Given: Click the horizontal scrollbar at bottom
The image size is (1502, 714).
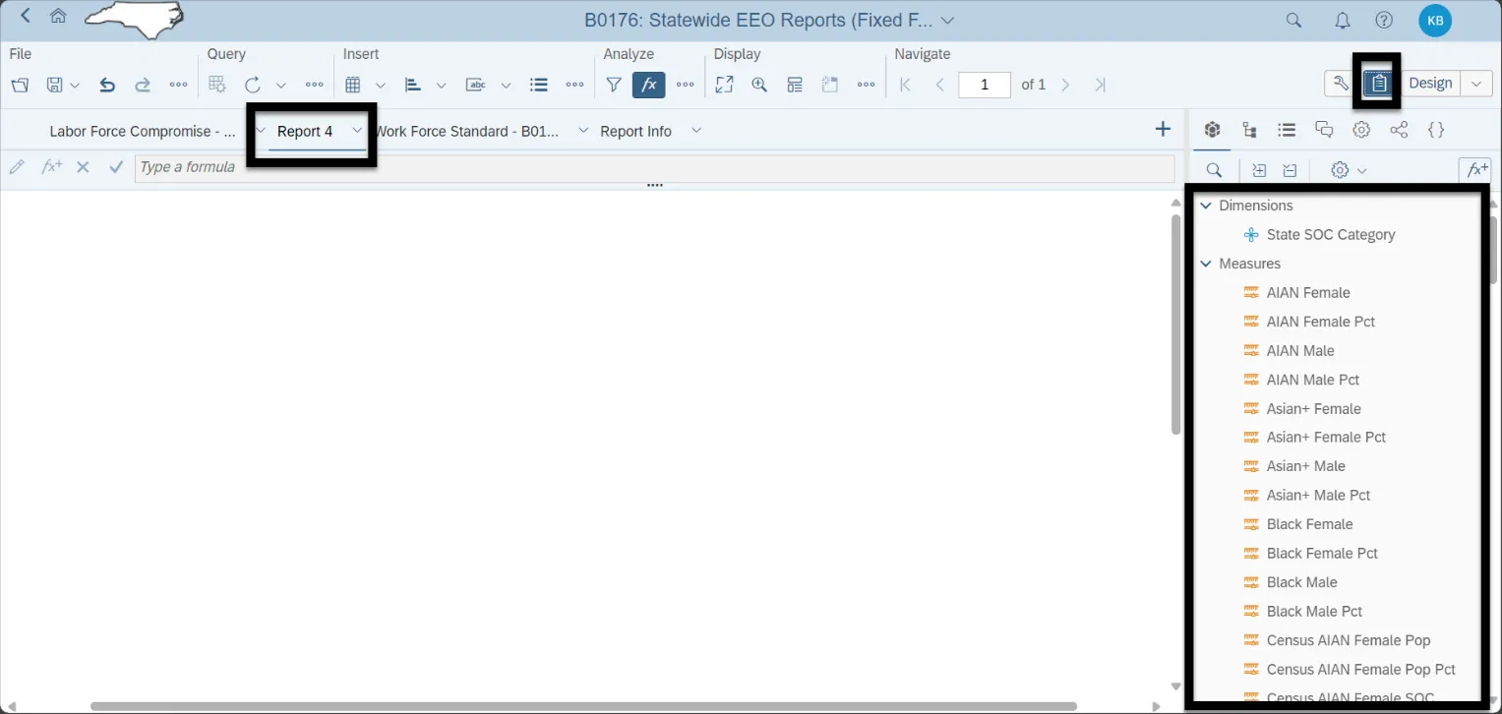Looking at the screenshot, I should point(583,705).
